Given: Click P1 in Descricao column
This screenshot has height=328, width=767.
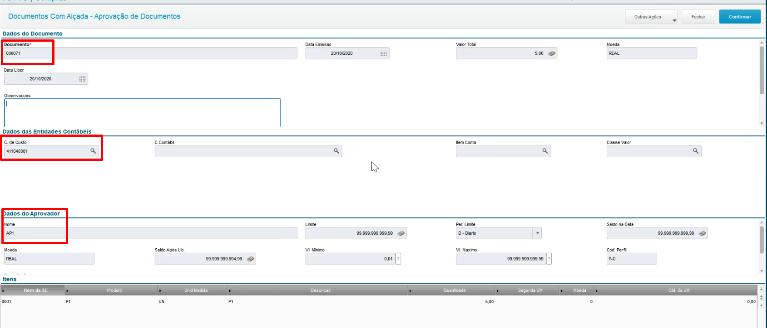Looking at the screenshot, I should tap(231, 302).
